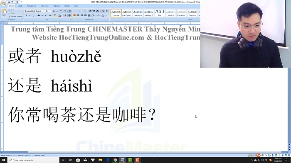Apply the Normal style

[x=116, y=13]
